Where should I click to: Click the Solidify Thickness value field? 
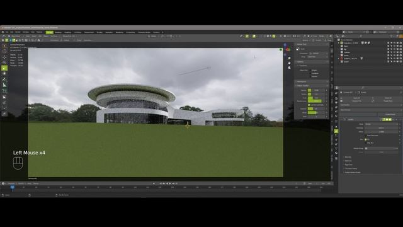point(382,128)
